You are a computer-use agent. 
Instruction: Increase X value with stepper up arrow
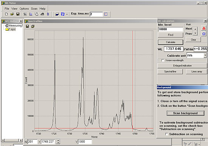click(58, 141)
